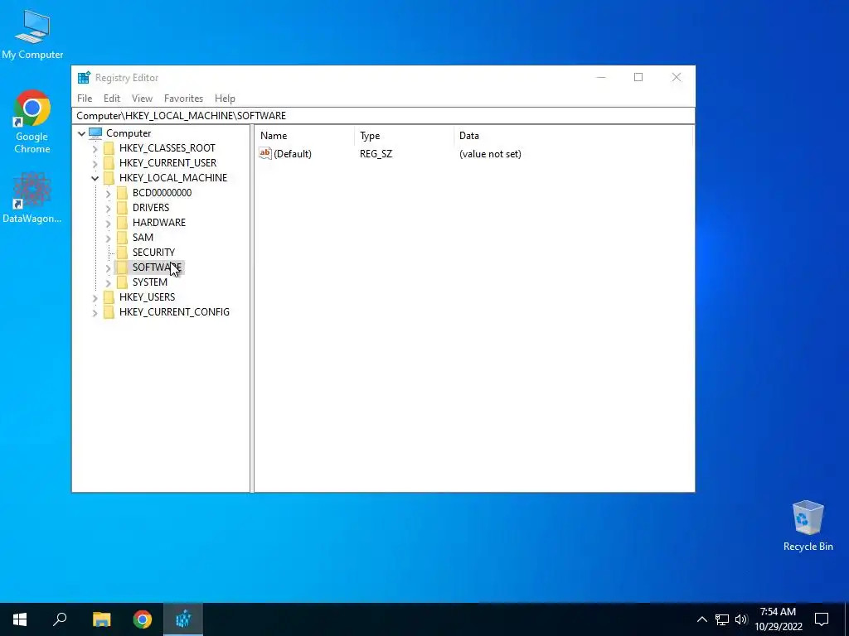The width and height of the screenshot is (849, 636).
Task: Click the SAM folder icon
Action: tap(123, 238)
